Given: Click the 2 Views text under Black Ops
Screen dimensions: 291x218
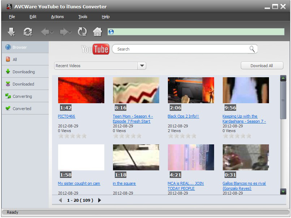Looking at the screenshot, I should click(x=174, y=131).
